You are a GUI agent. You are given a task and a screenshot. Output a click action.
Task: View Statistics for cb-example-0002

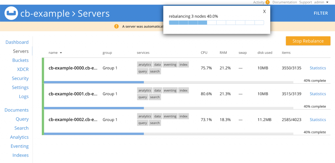click(x=318, y=120)
